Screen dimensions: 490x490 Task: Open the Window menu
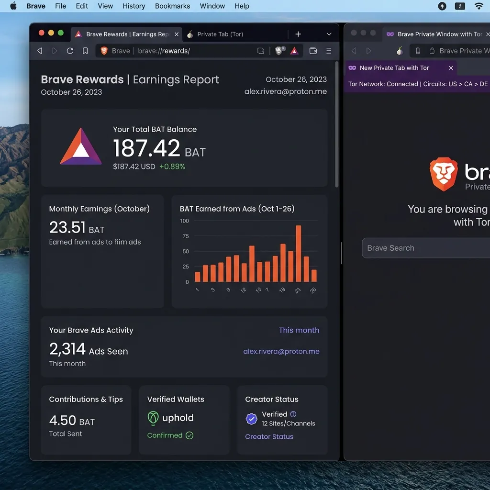tap(212, 6)
